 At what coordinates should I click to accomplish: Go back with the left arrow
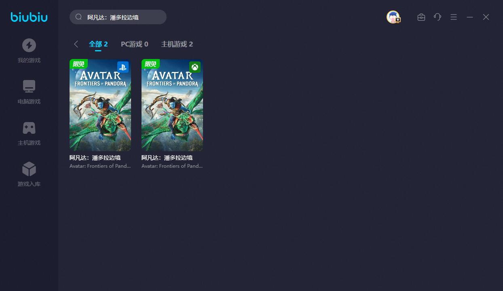(x=76, y=44)
